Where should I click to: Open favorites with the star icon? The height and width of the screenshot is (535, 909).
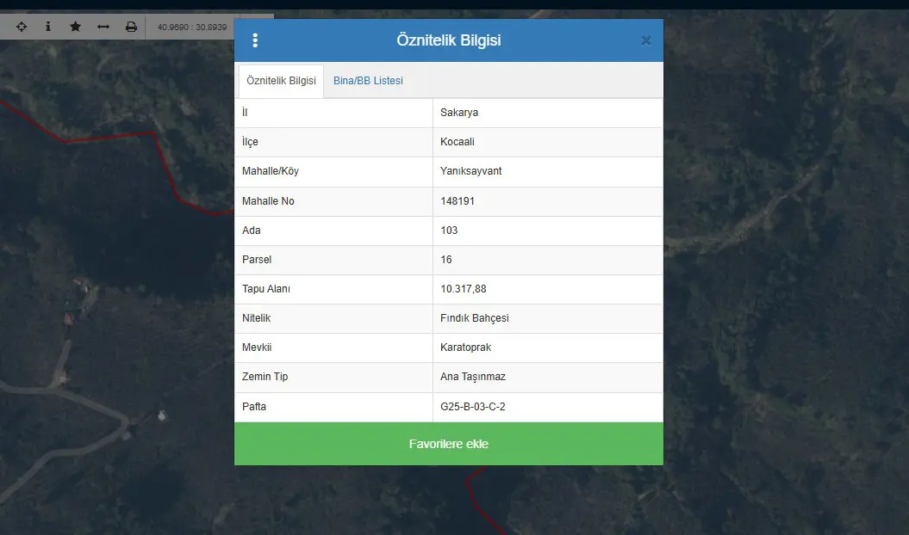75,27
